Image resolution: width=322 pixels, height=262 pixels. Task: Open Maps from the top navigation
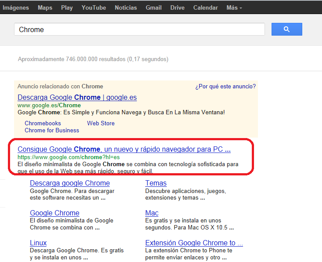pos(45,7)
